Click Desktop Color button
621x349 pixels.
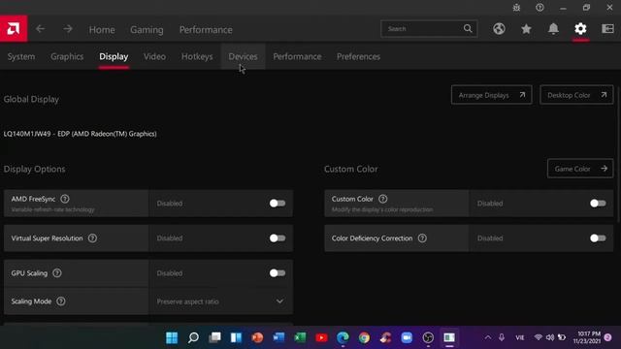tap(576, 95)
